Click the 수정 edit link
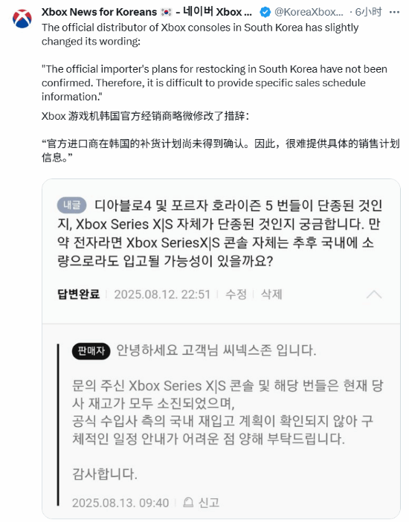Viewport: 409px width, 522px height. coord(236,294)
